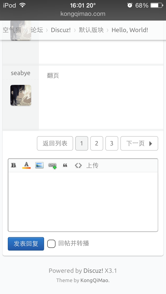Focus the reply text area
The height and width of the screenshot is (294, 166).
pyautogui.click(x=83, y=202)
